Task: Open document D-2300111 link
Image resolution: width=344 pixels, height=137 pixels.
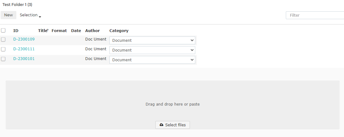Action: pos(24,49)
